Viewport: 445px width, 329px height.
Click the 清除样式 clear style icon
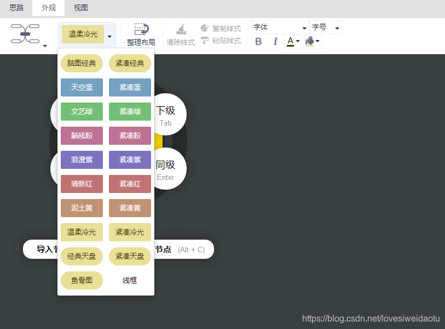pyautogui.click(x=181, y=29)
